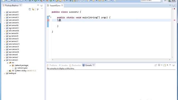The width and height of the screenshot is (178, 100).
Task: Select the aj-Lesson20 project
Action: point(14,36)
